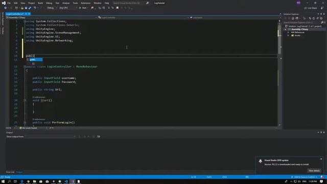
Task: Open the Mail app on the taskbar
Action: (x=47, y=181)
